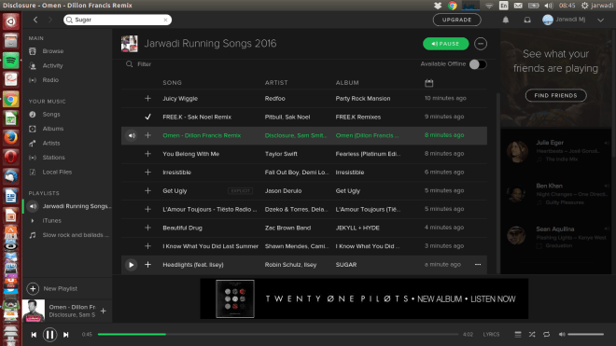Open Firefox from Ubuntu launcher

coord(10,138)
